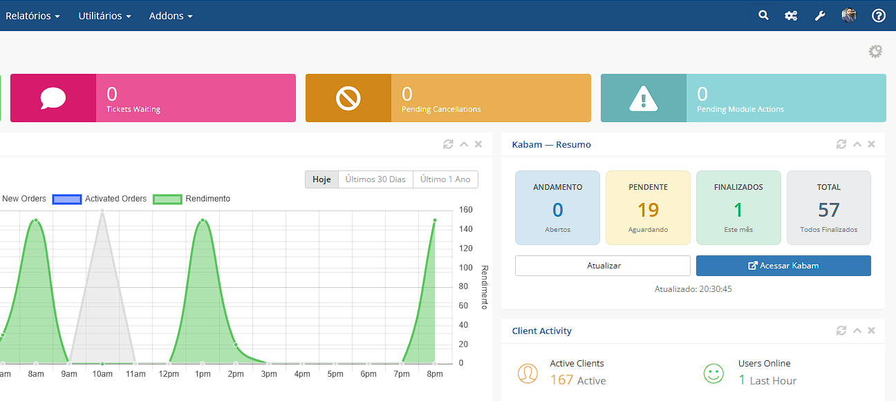Open the admin profile avatar

click(x=849, y=15)
